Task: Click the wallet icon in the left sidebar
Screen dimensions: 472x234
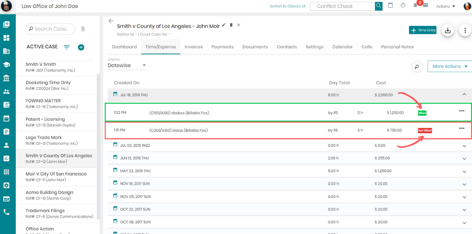Action: [6, 105]
